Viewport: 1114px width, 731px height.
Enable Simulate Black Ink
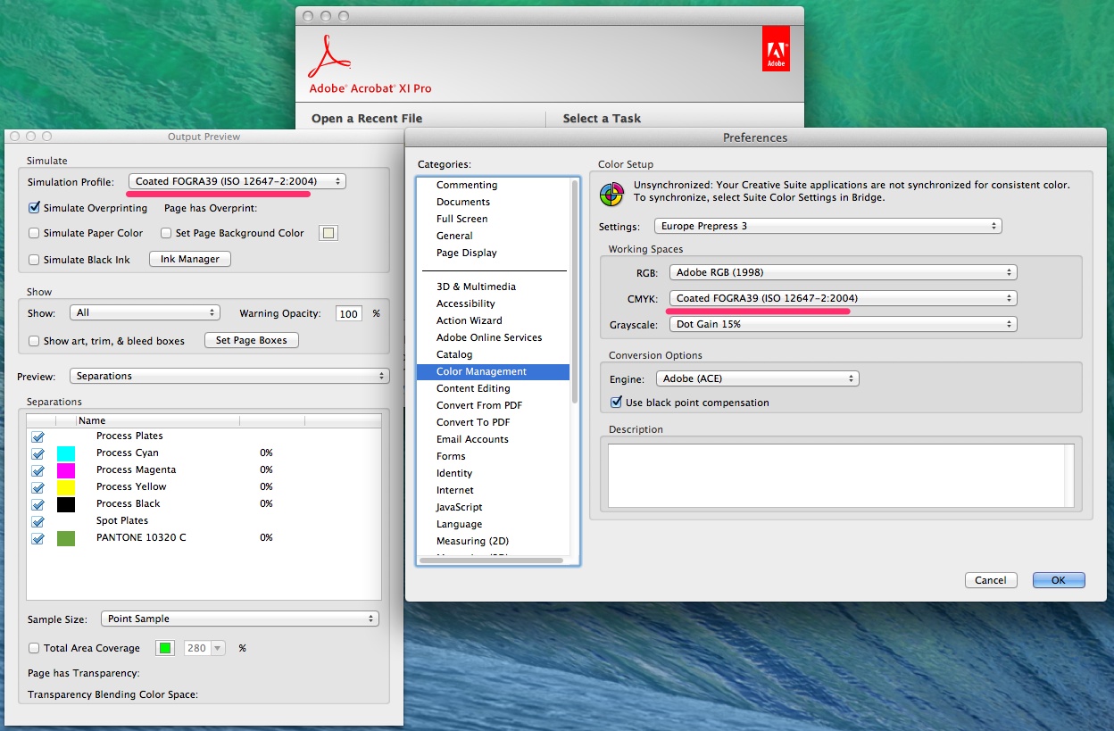coord(34,260)
